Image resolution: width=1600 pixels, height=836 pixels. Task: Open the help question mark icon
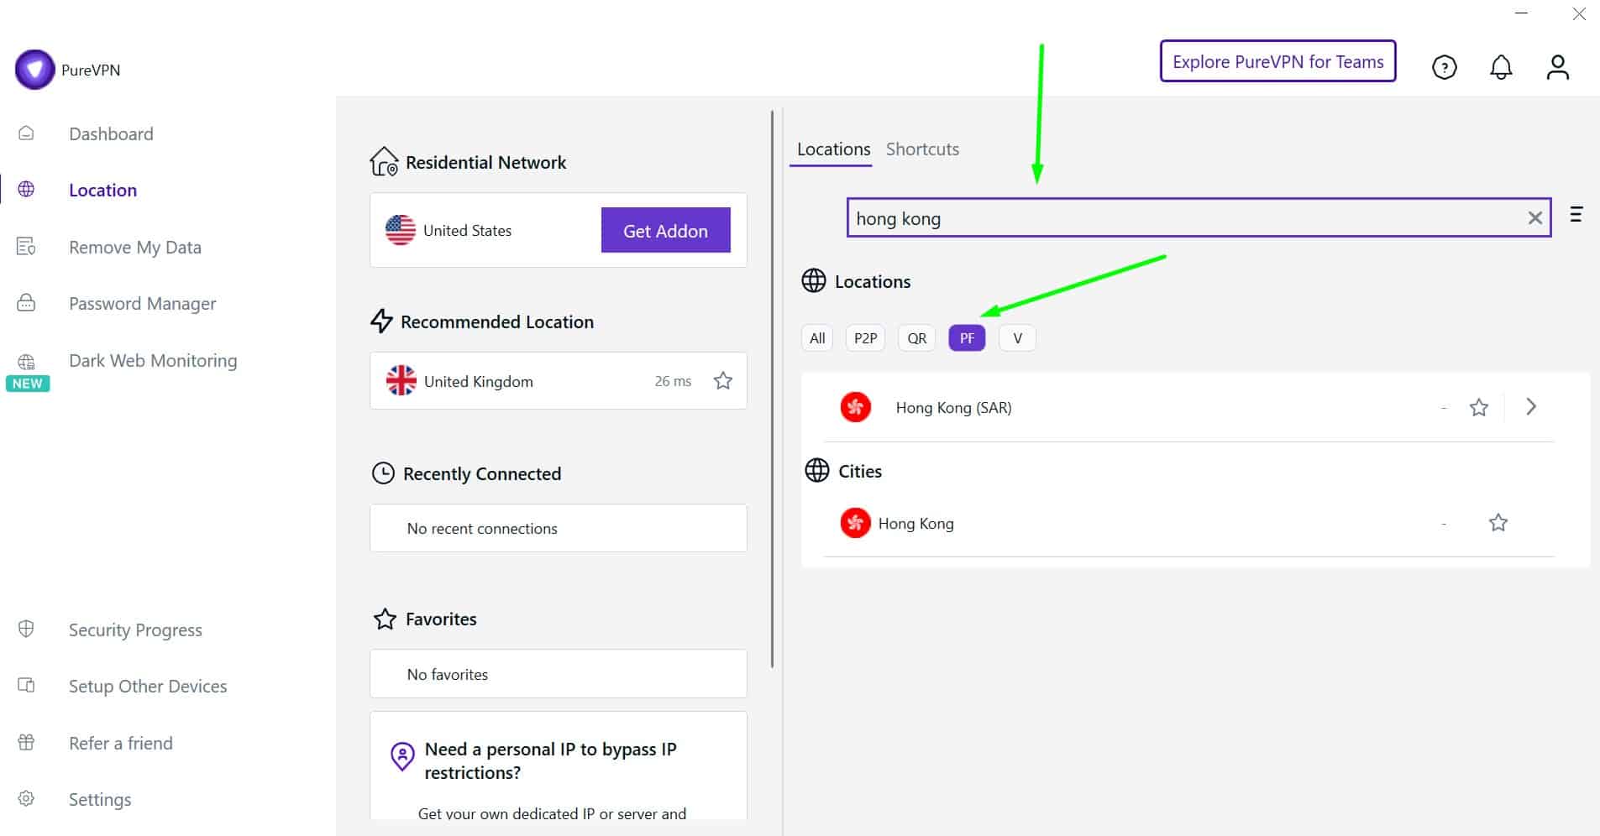tap(1444, 67)
